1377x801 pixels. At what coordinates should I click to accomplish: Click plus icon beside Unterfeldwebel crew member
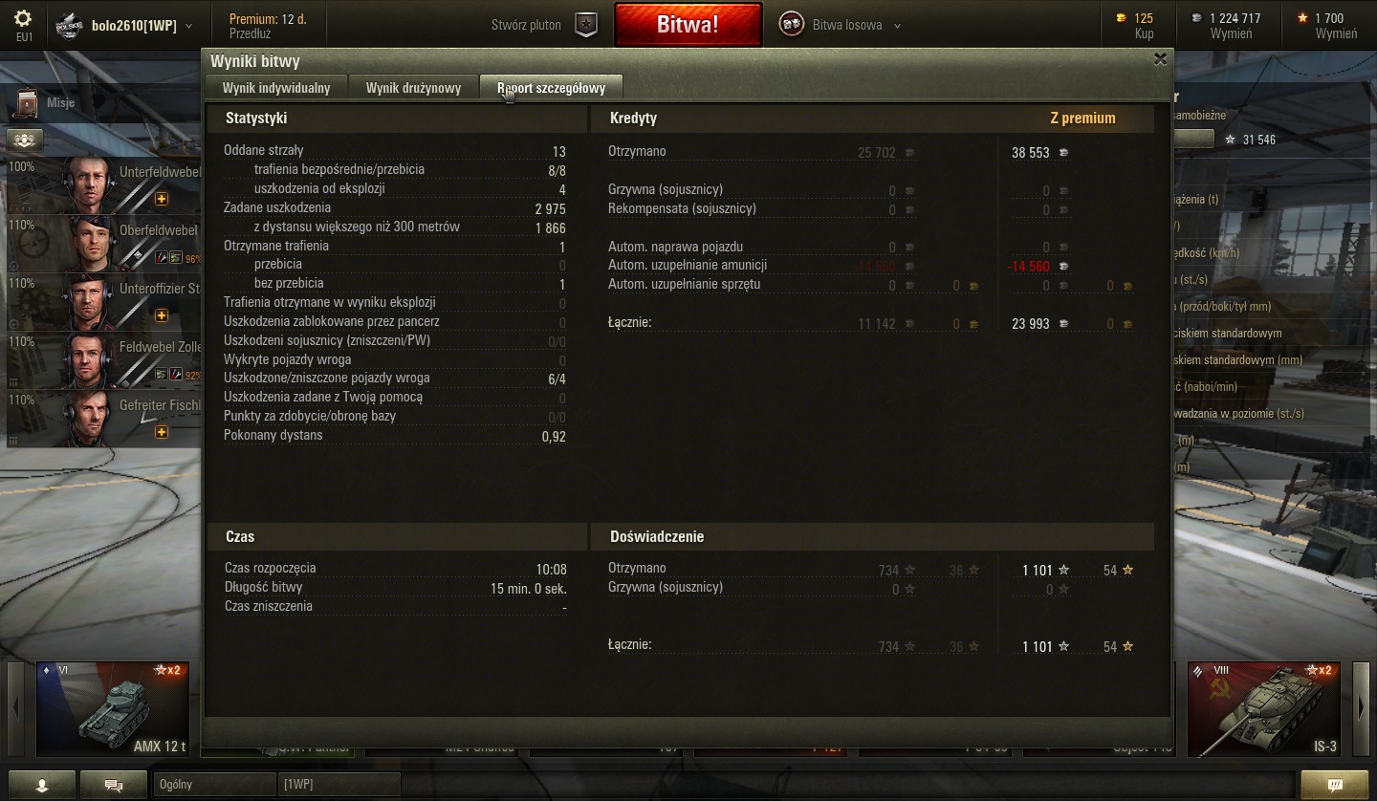[x=162, y=199]
